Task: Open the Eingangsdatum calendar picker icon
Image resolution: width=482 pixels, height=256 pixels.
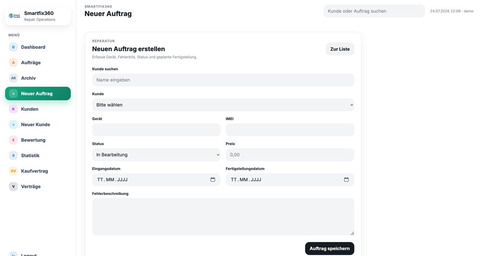Action: click(213, 180)
